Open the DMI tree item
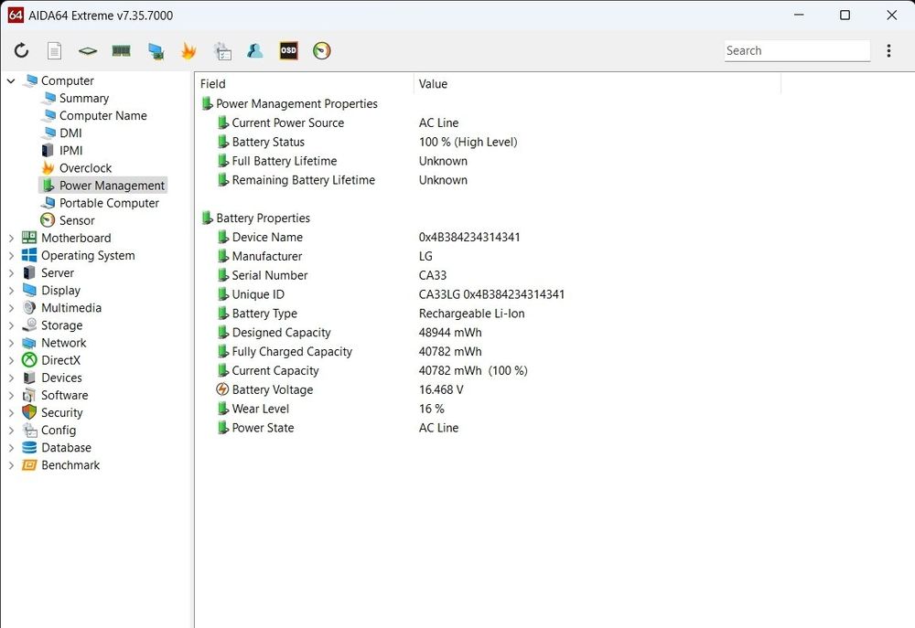 [x=70, y=133]
